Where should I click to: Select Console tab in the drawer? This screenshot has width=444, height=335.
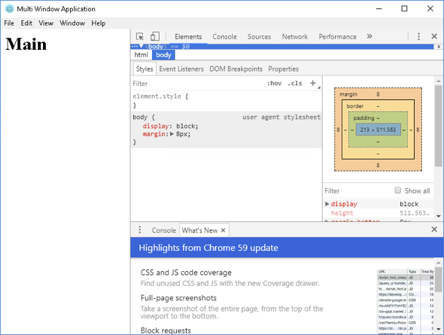(164, 230)
